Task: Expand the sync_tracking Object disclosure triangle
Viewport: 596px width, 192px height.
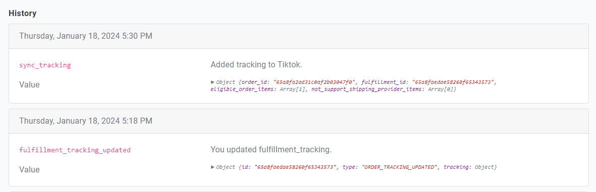Action: 212,82
